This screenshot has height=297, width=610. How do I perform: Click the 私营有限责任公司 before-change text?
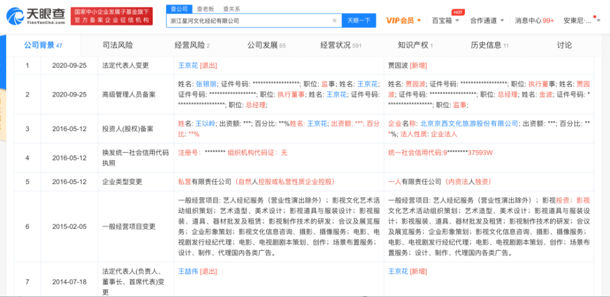(x=204, y=182)
